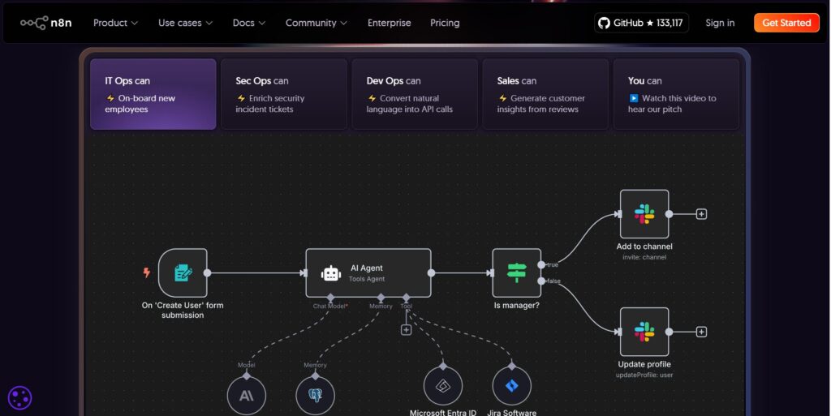831x416 pixels.
Task: Add a node after Update profile
Action: [701, 332]
